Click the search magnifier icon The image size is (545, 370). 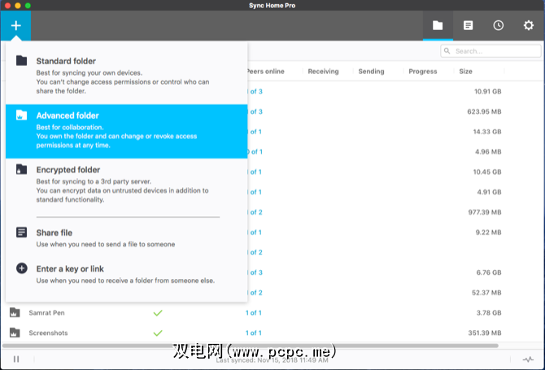tap(447, 51)
